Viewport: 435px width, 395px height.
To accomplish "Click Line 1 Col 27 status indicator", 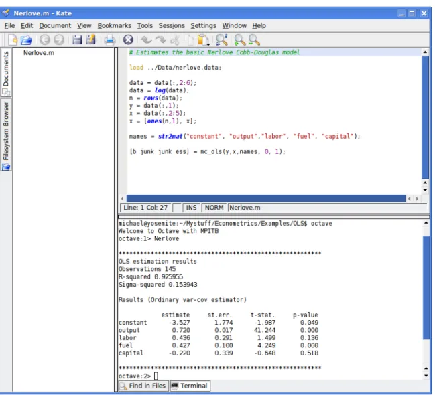I will 145,208.
